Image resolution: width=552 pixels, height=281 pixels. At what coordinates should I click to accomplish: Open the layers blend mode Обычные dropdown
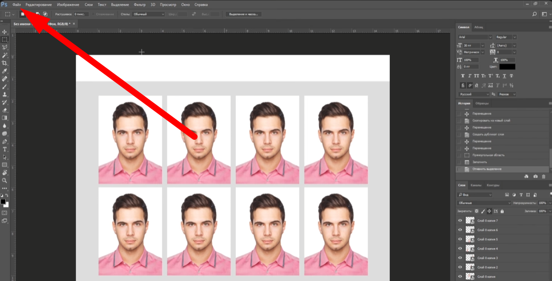pos(484,203)
